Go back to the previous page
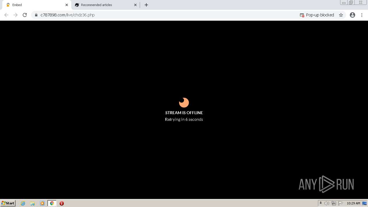368x207 pixels. (6, 15)
